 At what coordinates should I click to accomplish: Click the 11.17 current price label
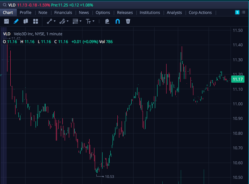point(238,79)
